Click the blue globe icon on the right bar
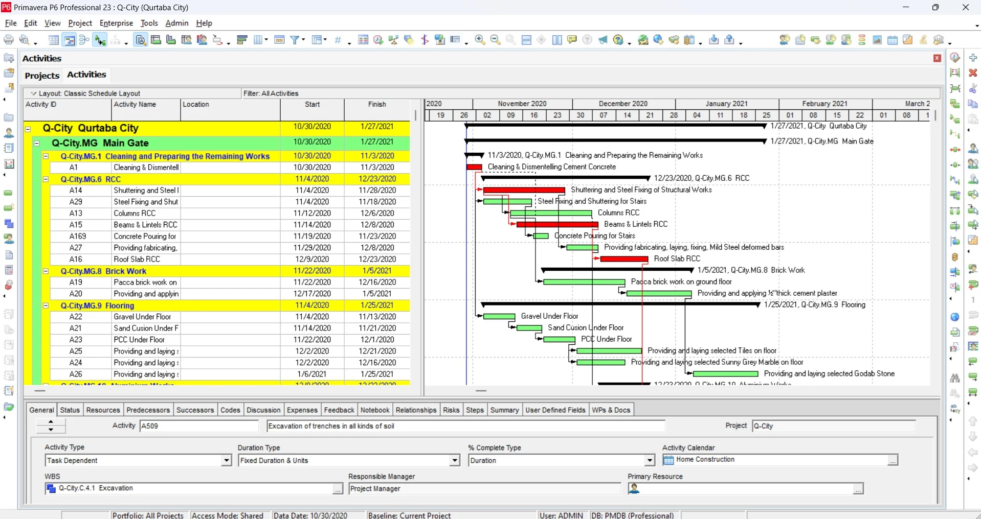This screenshot has height=519, width=981. 955,317
